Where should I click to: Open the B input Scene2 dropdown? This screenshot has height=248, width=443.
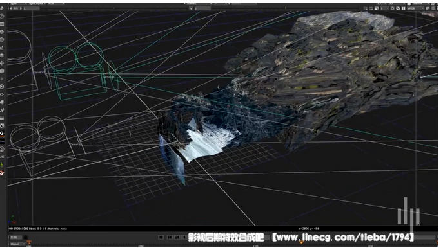(x=244, y=4)
